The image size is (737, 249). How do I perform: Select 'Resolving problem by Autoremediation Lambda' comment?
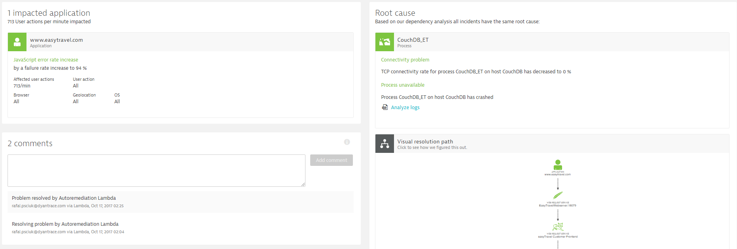(65, 224)
